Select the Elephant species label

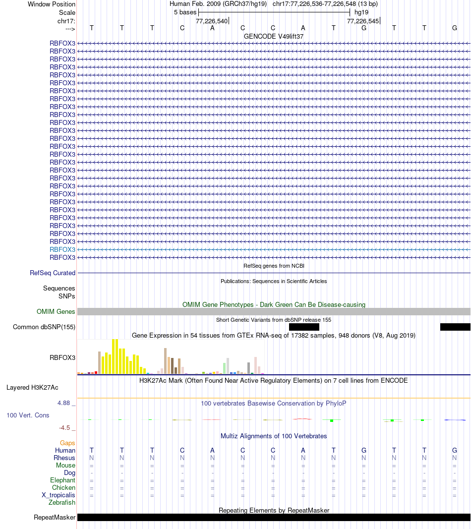tap(63, 480)
